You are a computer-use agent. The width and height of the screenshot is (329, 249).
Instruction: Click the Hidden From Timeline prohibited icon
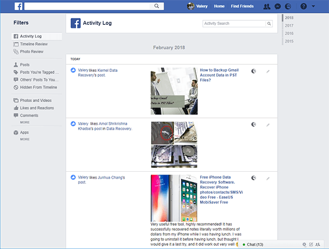click(16, 88)
